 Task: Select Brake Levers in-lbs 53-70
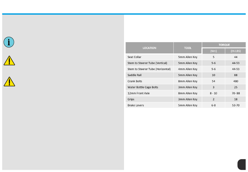click(x=236, y=105)
